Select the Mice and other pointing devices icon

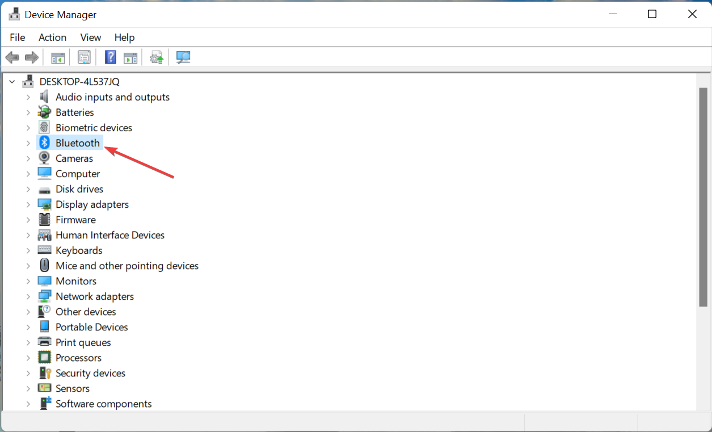tap(44, 266)
